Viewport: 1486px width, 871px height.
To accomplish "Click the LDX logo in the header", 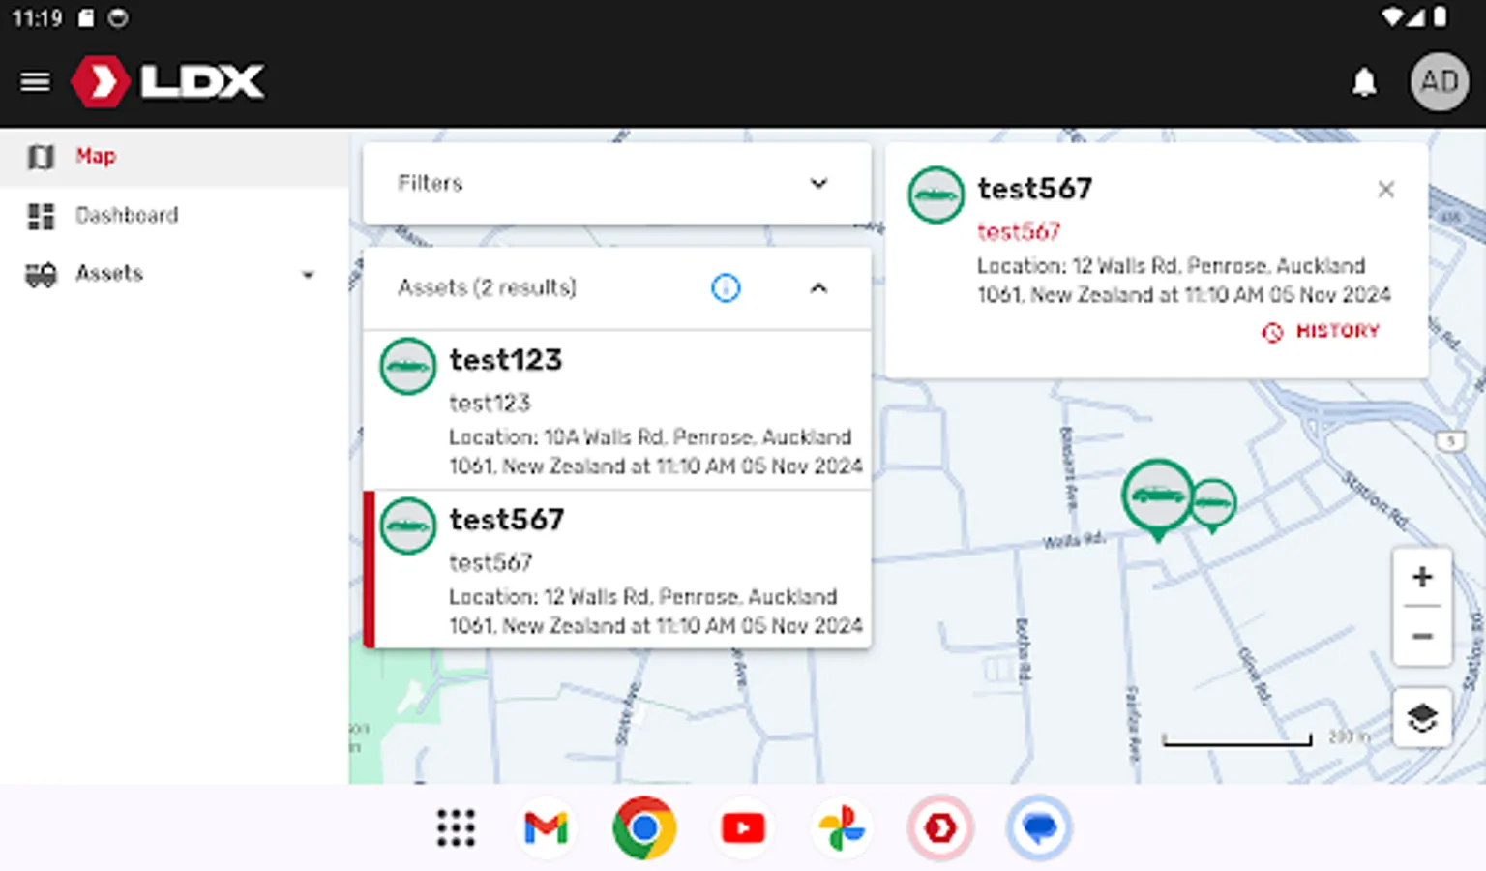I will [166, 81].
